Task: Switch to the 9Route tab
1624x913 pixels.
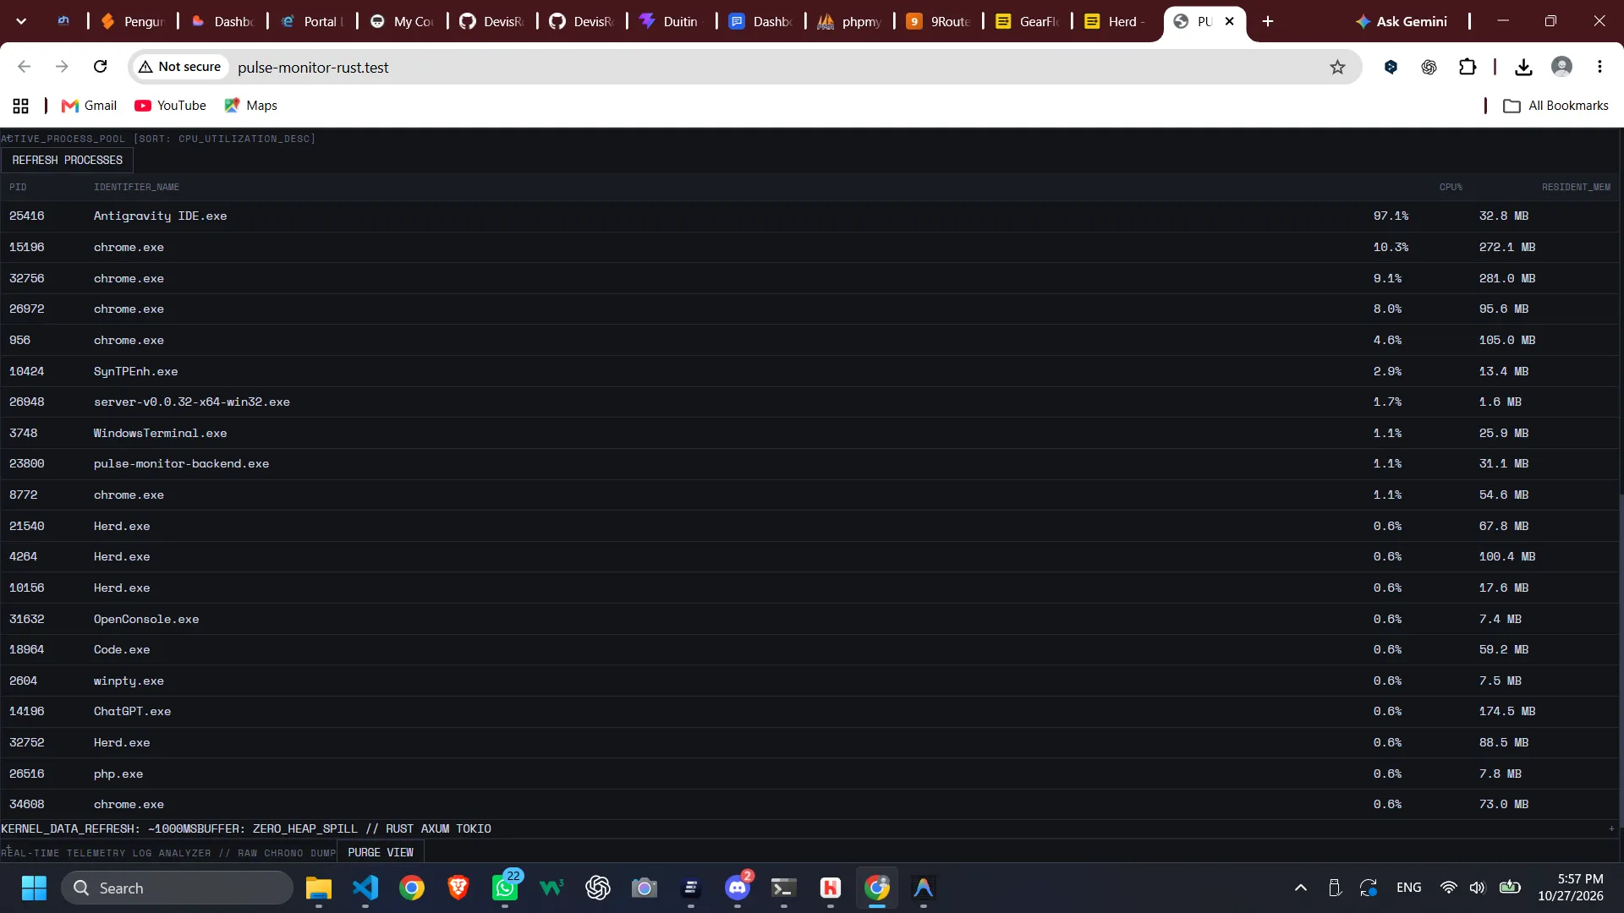Action: tap(939, 21)
